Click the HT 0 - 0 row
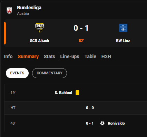Screen dimensions: 147x137 tap(76, 108)
